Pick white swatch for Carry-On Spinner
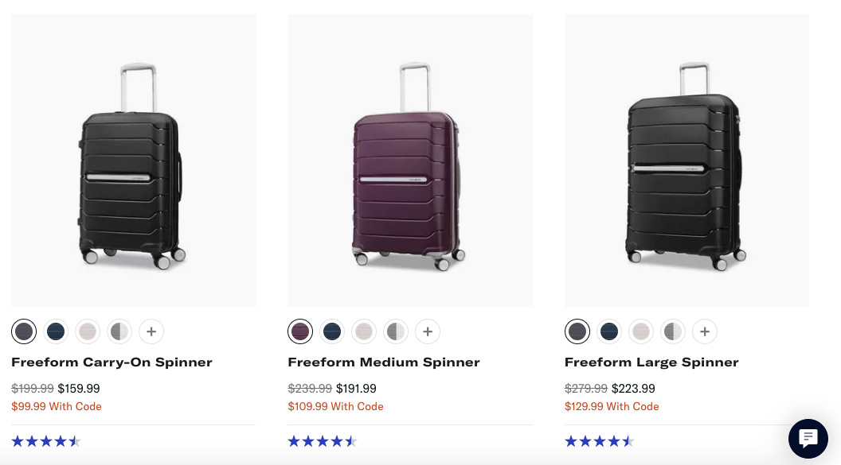This screenshot has height=465, width=841. (88, 331)
